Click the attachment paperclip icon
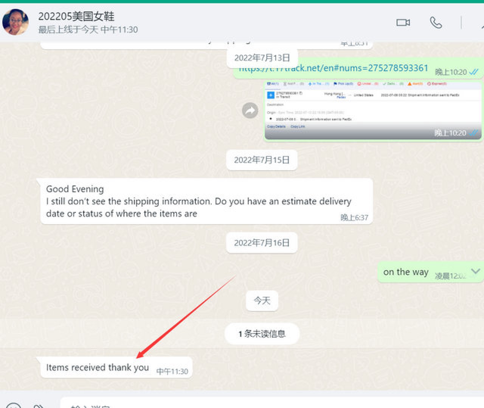Screen dimensions: 484x408 click(38, 406)
